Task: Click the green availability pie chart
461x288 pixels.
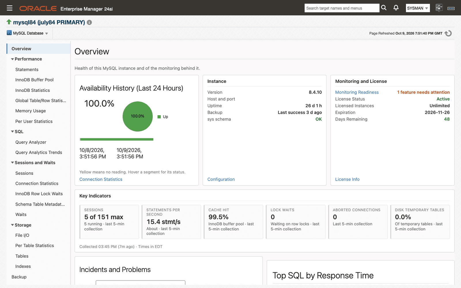Action: [137, 116]
